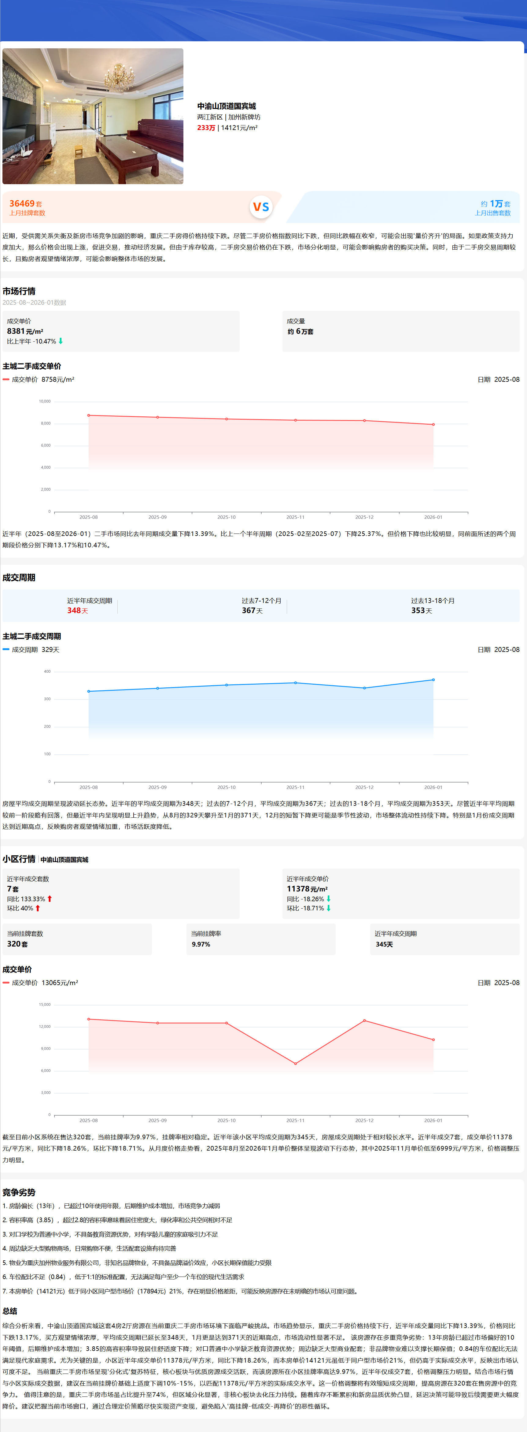This screenshot has height=1432, width=527.
Task: Click the 总结 section heading
Action: coord(10,1311)
